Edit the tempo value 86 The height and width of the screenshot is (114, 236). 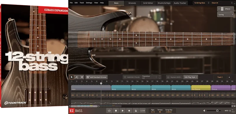pyautogui.click(x=160, y=112)
